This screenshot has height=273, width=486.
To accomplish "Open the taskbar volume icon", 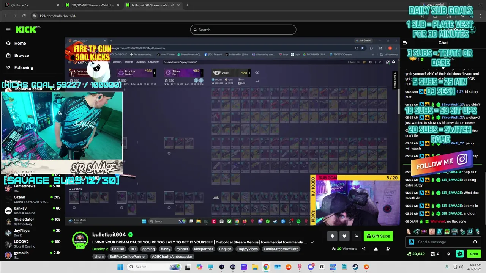I will click(x=462, y=267).
